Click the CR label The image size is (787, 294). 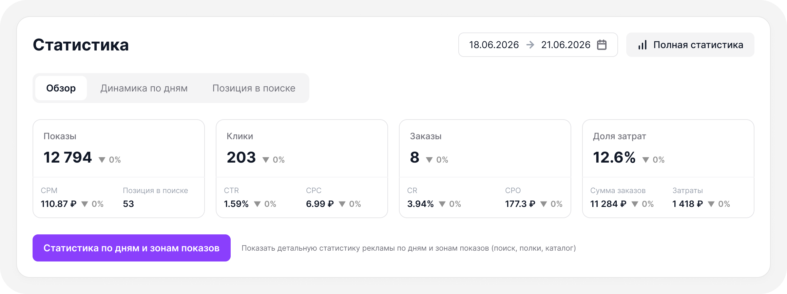pos(412,190)
